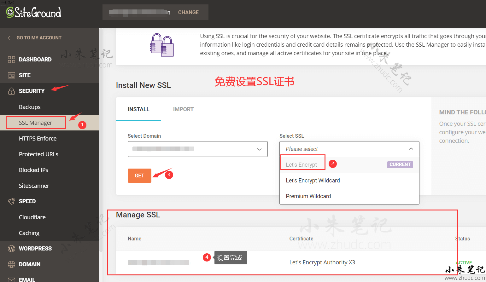486x282 pixels.
Task: Switch to the INSTALL tab
Action: [138, 109]
